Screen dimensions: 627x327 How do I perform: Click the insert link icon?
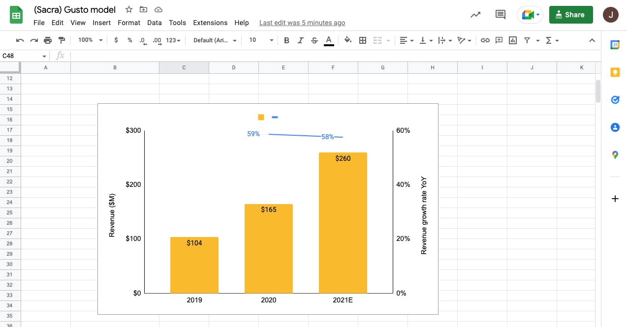(x=485, y=40)
